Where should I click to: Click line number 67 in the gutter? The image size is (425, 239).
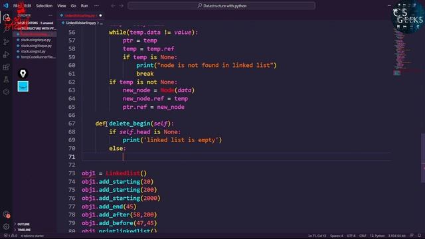pyautogui.click(x=72, y=123)
